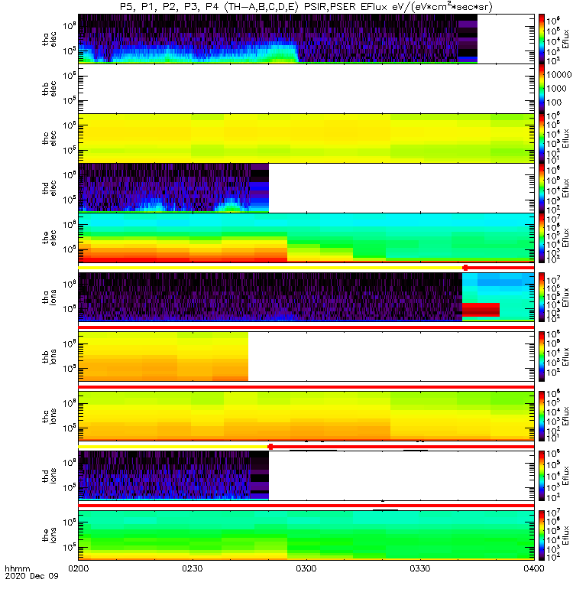Image resolution: width=573 pixels, height=612 pixels.
Task: Click the Eflux label beside the ions color bar
Action: coord(565,535)
